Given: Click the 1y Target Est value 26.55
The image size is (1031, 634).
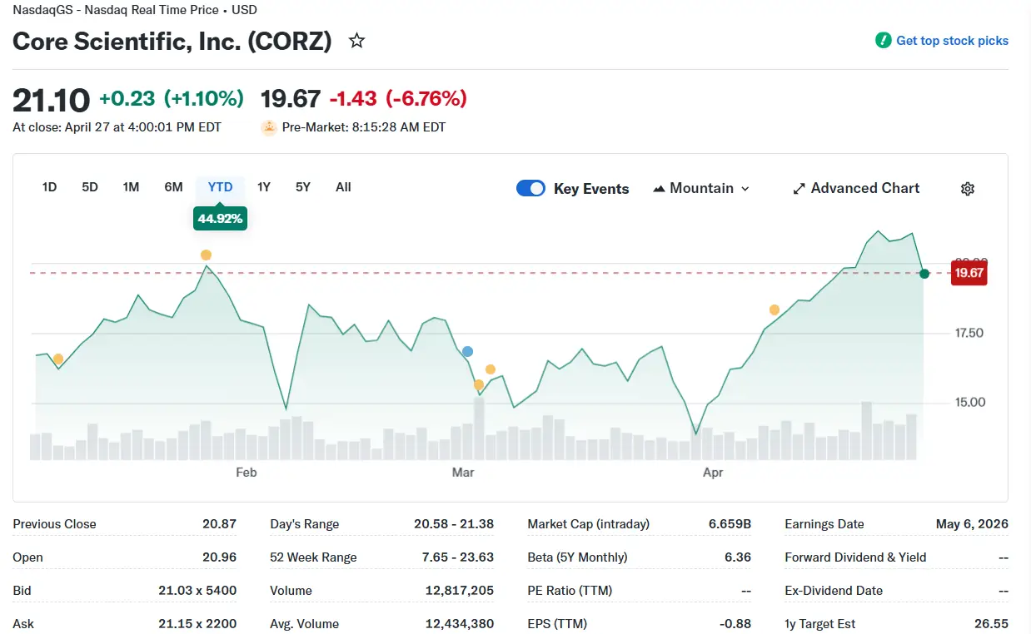Looking at the screenshot, I should point(991,624).
